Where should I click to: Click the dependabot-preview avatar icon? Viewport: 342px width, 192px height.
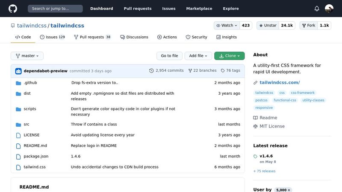(18, 71)
